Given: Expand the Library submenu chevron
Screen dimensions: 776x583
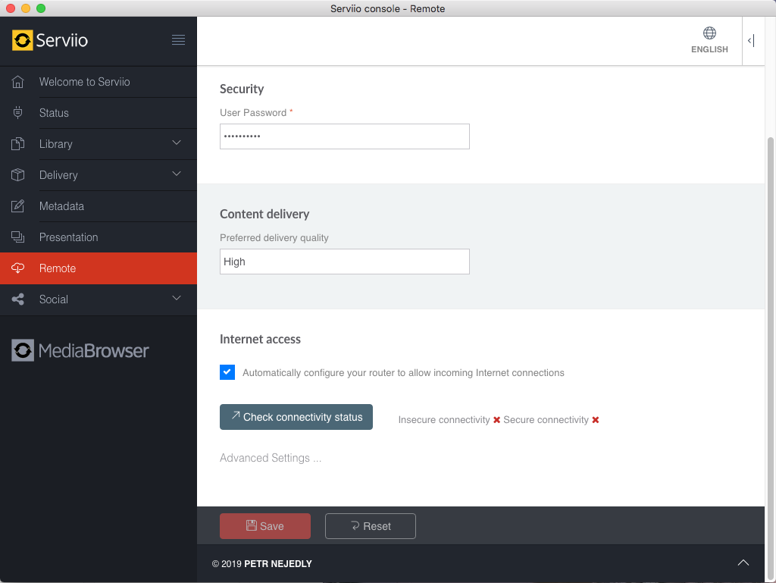Looking at the screenshot, I should point(177,143).
